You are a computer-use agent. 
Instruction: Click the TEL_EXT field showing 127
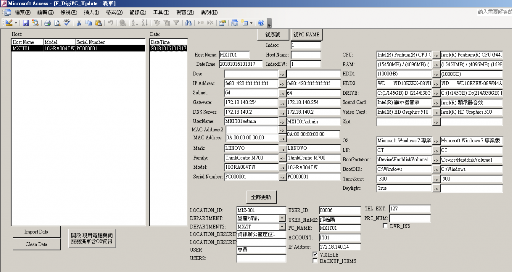(x=410, y=209)
